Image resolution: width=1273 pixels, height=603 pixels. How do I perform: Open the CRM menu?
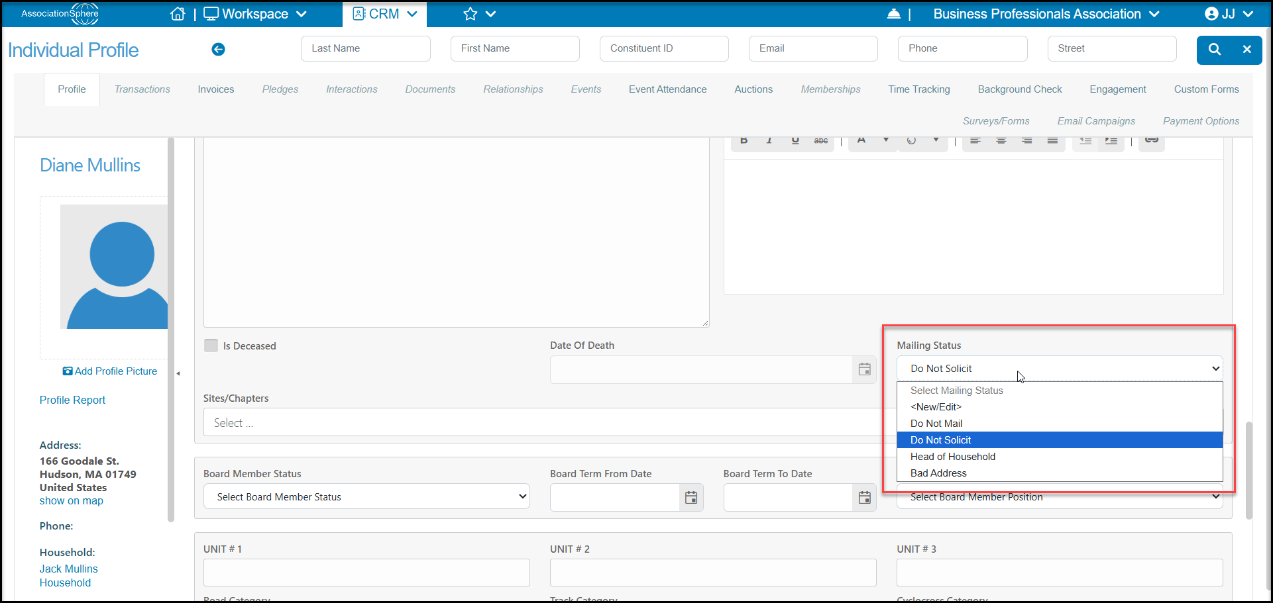[385, 14]
